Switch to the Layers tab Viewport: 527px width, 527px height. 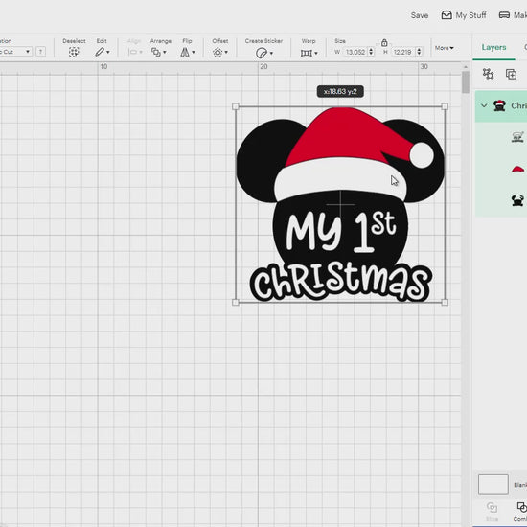click(x=493, y=47)
